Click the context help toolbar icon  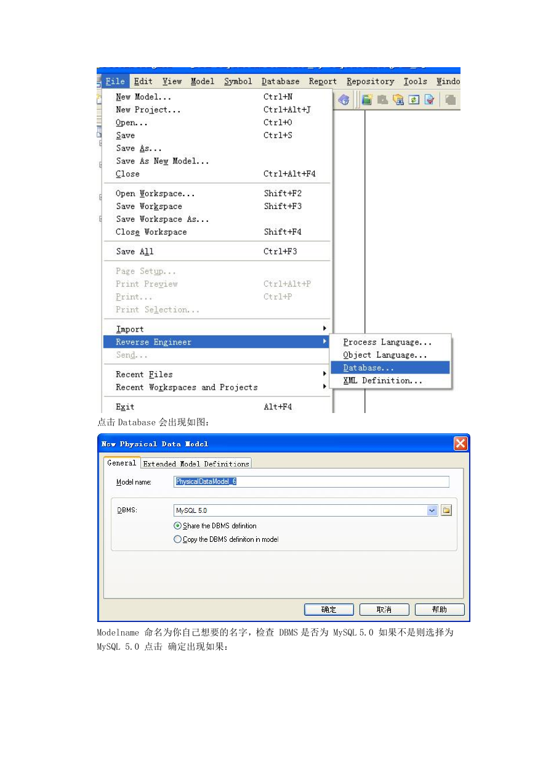click(344, 100)
